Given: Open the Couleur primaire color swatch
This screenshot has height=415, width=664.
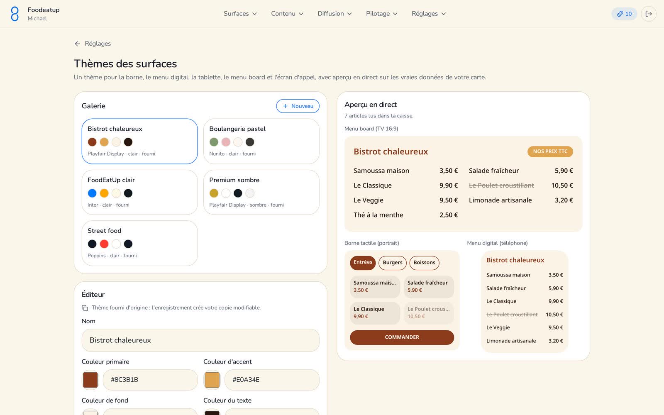Looking at the screenshot, I should (90, 380).
